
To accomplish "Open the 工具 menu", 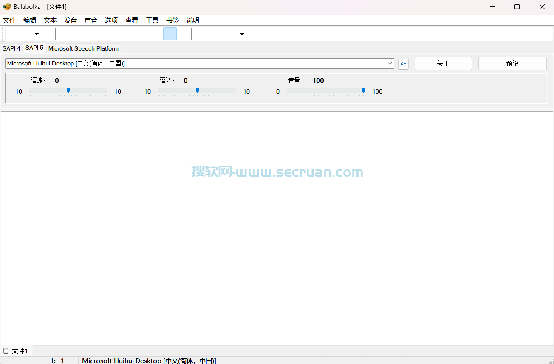I will coord(152,20).
